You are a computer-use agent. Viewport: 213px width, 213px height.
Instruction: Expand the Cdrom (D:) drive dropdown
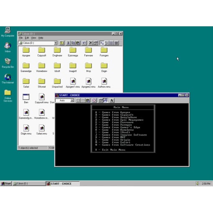[56, 43]
